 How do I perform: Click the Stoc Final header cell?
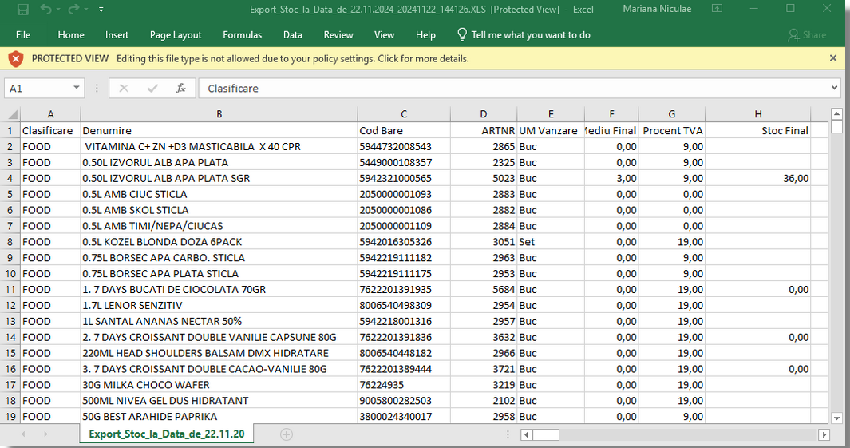758,131
